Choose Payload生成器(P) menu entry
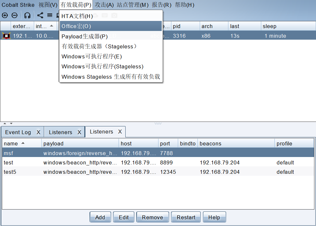Image resolution: width=316 pixels, height=226 pixels. (x=110, y=36)
